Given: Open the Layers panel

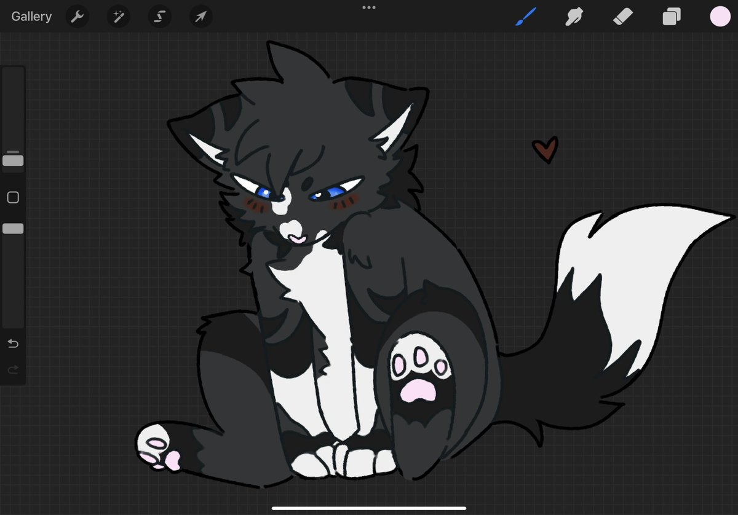Looking at the screenshot, I should click(672, 17).
